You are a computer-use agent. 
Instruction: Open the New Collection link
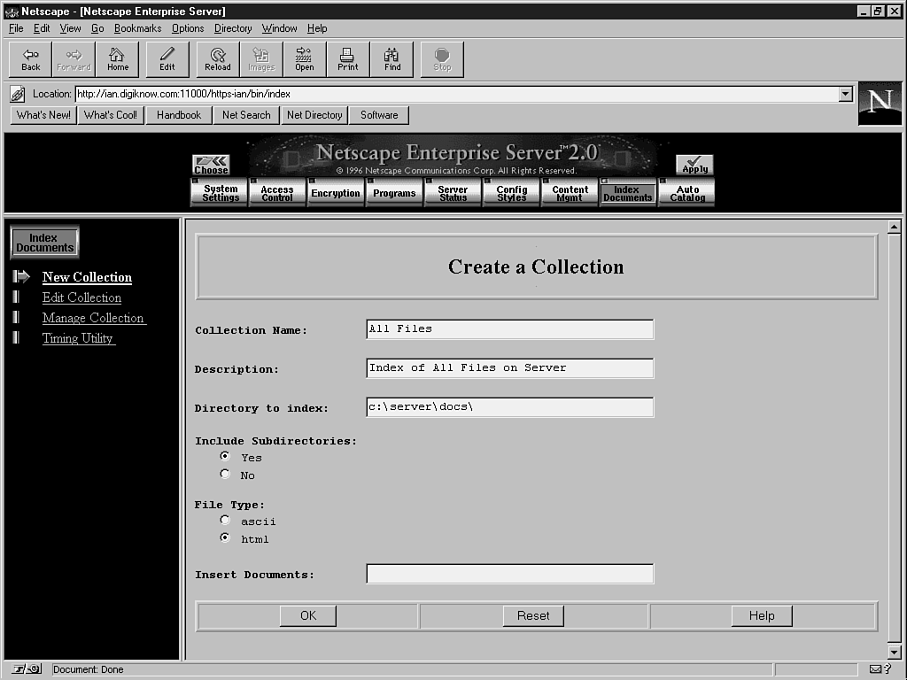tap(87, 277)
